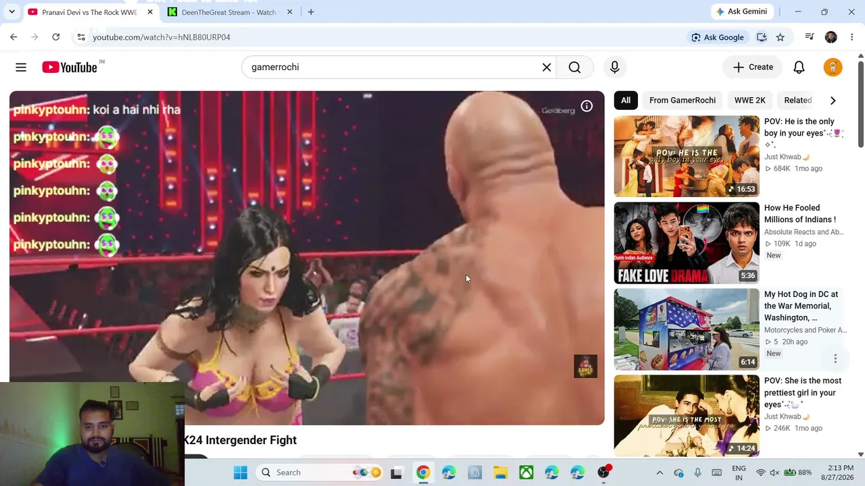The height and width of the screenshot is (486, 865).
Task: Close the Pranavi Devi vs The Rock tab
Action: (150, 12)
